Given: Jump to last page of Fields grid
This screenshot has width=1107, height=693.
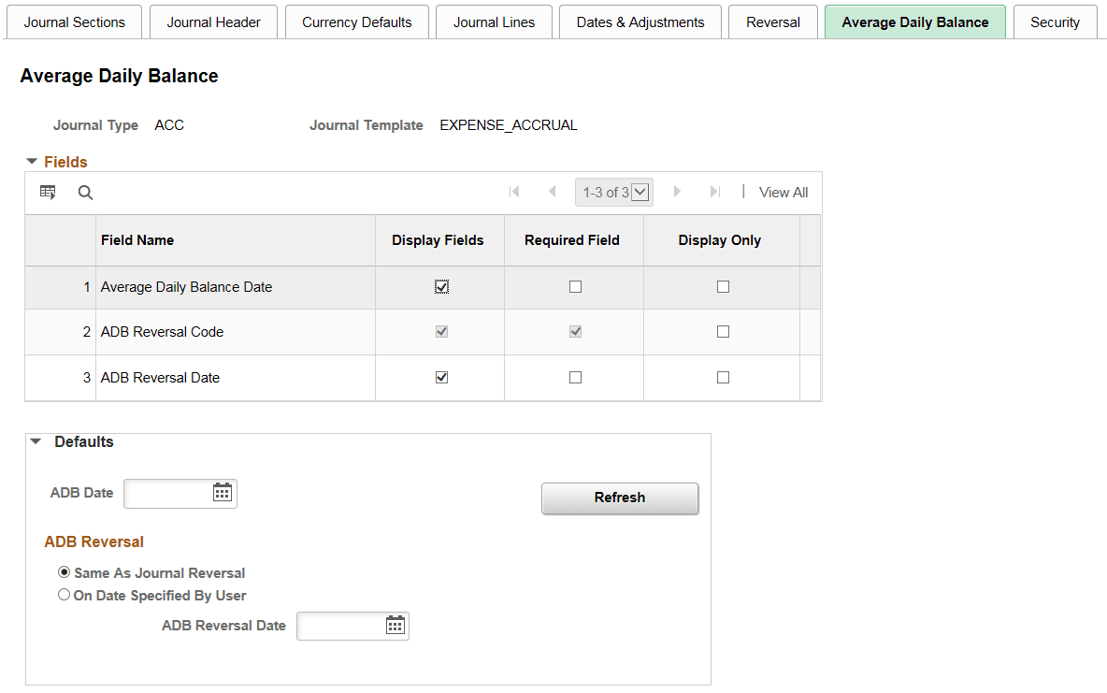Looking at the screenshot, I should tap(714, 192).
